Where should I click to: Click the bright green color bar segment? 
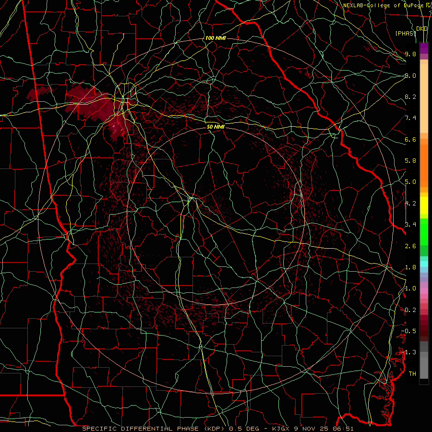coord(424,231)
